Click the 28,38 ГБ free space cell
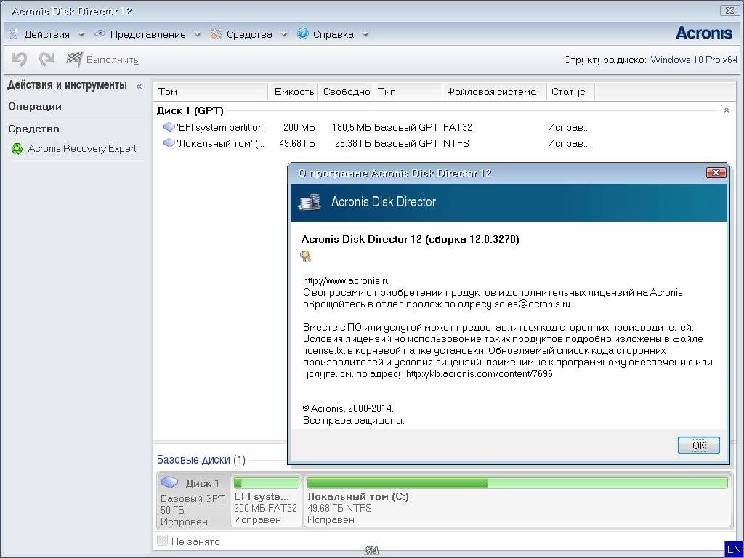The image size is (744, 558). tap(352, 143)
